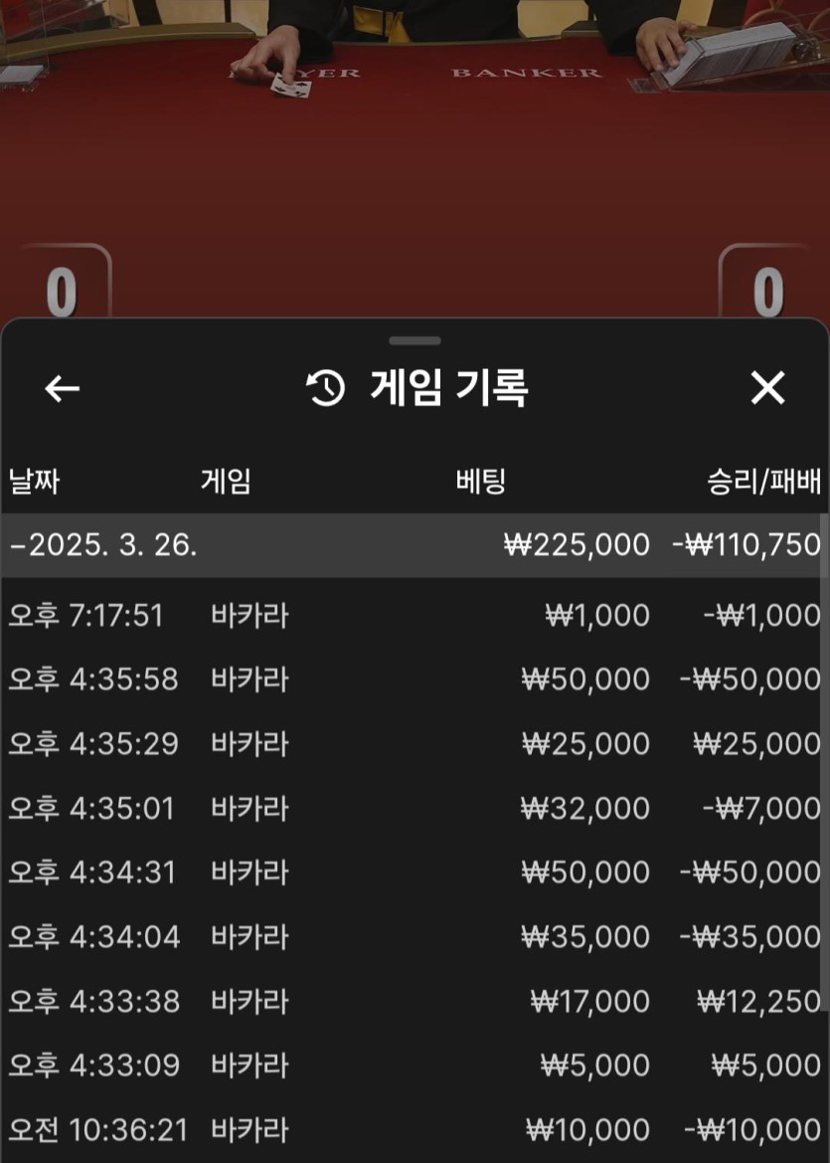Select the 오후 4:35:01 bet row
The width and height of the screenshot is (830, 1163).
click(x=414, y=808)
